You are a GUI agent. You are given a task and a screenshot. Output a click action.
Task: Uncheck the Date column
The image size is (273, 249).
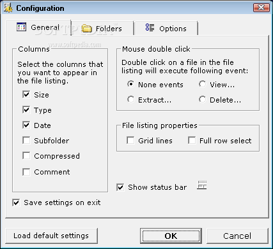(x=26, y=125)
